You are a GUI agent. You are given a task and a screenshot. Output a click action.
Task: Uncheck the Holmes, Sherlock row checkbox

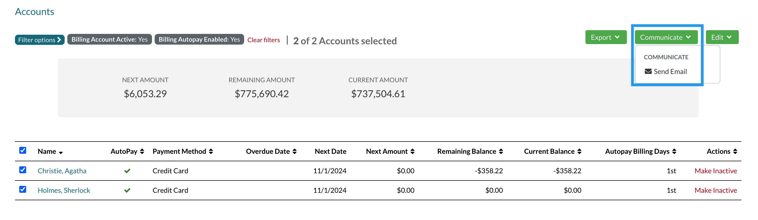pyautogui.click(x=23, y=189)
